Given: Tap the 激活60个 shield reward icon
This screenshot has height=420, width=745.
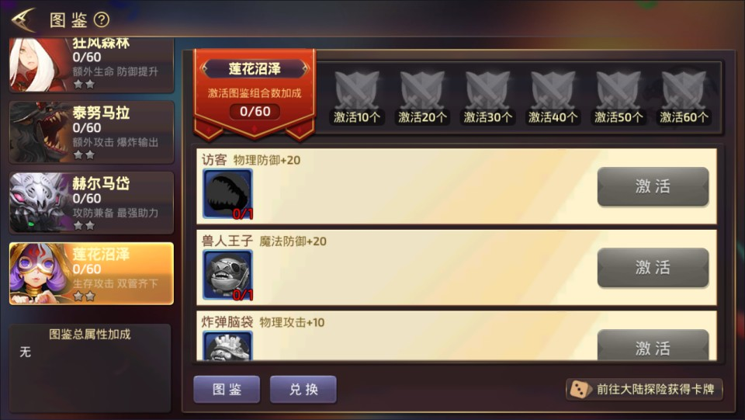Looking at the screenshot, I should pos(684,90).
